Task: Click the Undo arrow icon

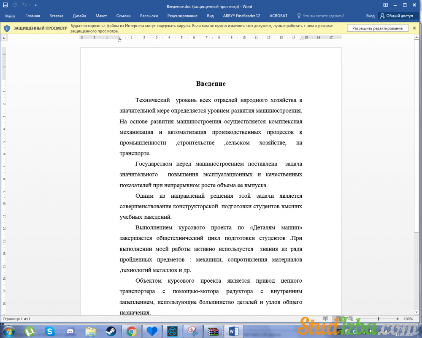Action: 24,5
